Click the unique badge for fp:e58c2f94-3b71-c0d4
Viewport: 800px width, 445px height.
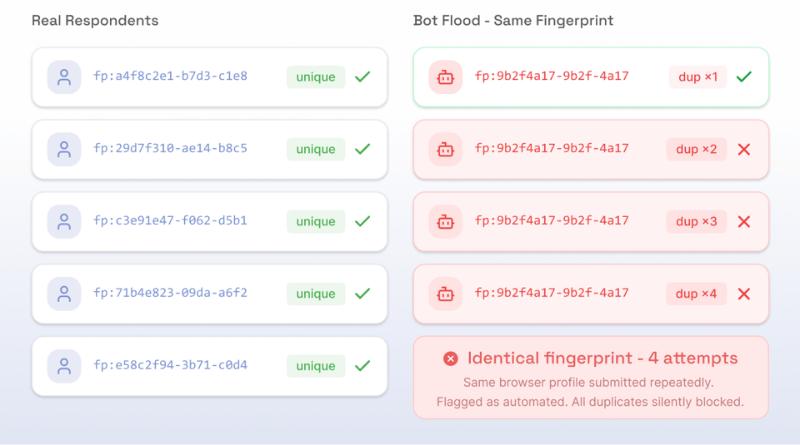pyautogui.click(x=316, y=366)
